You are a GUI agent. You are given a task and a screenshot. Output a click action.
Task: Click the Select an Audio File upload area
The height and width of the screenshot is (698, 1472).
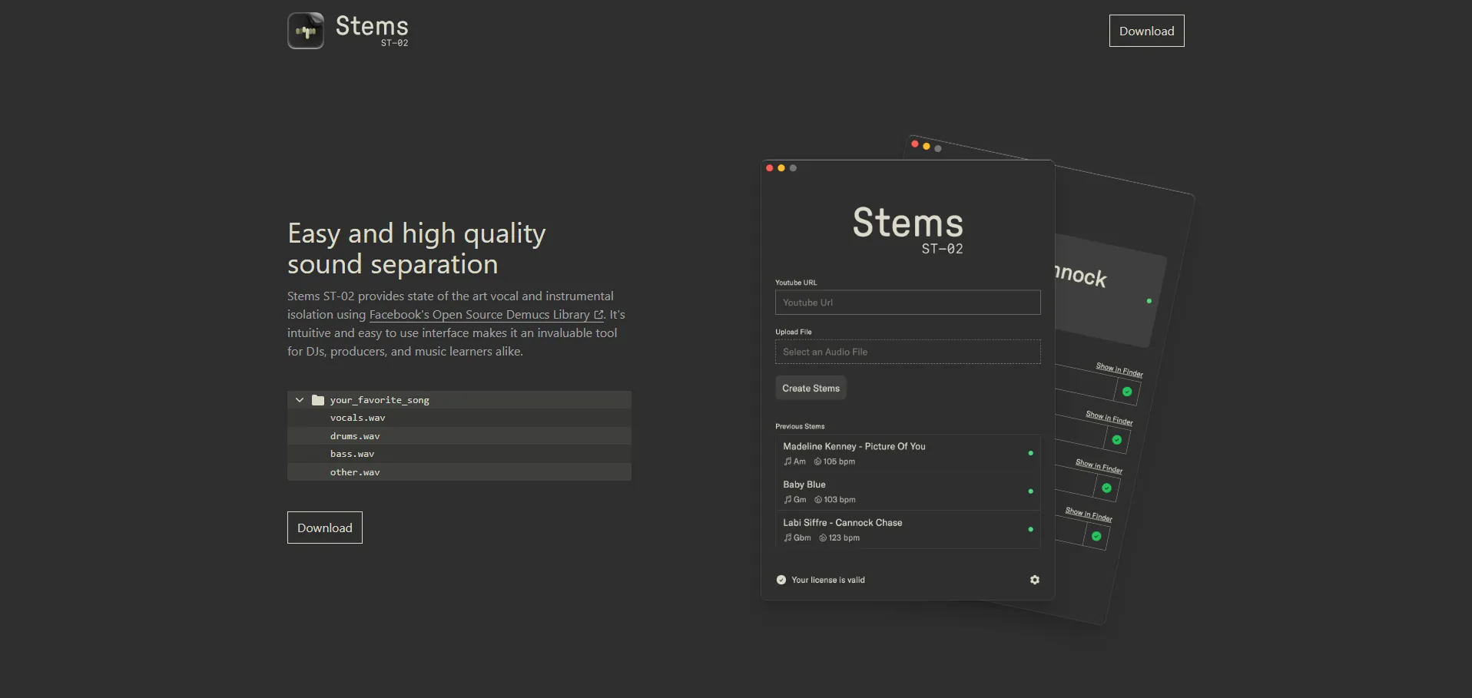(907, 352)
